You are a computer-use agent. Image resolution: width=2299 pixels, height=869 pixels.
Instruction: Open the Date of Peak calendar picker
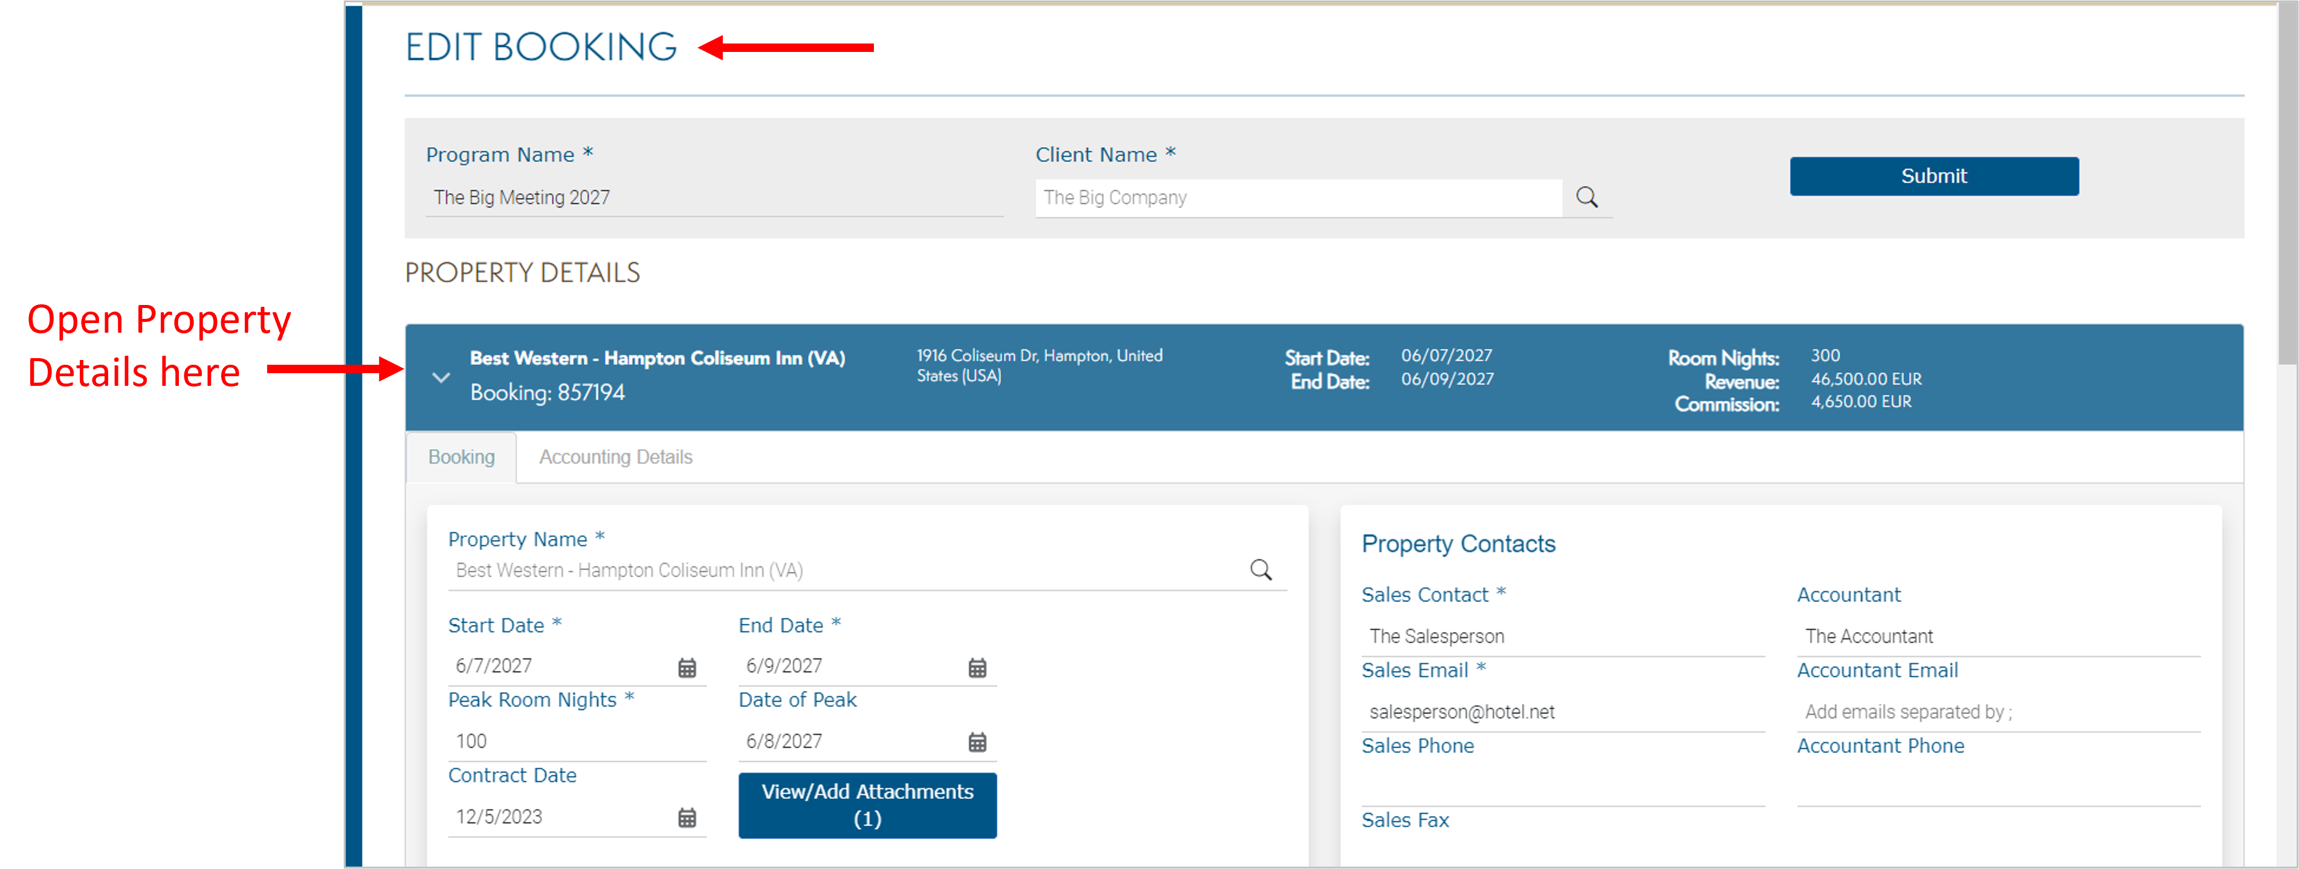[x=977, y=742]
